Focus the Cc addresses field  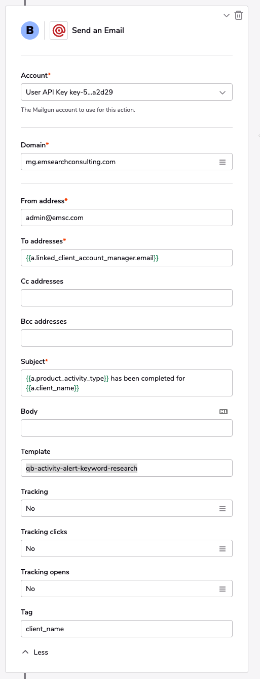click(x=127, y=298)
